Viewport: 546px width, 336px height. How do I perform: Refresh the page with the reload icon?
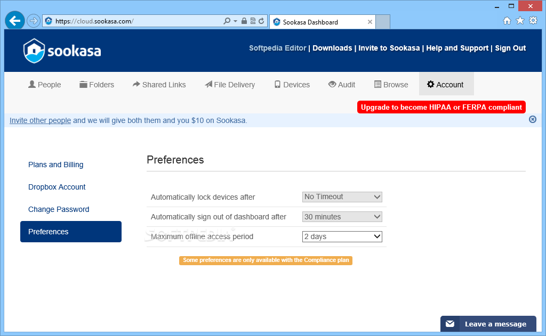[x=261, y=21]
